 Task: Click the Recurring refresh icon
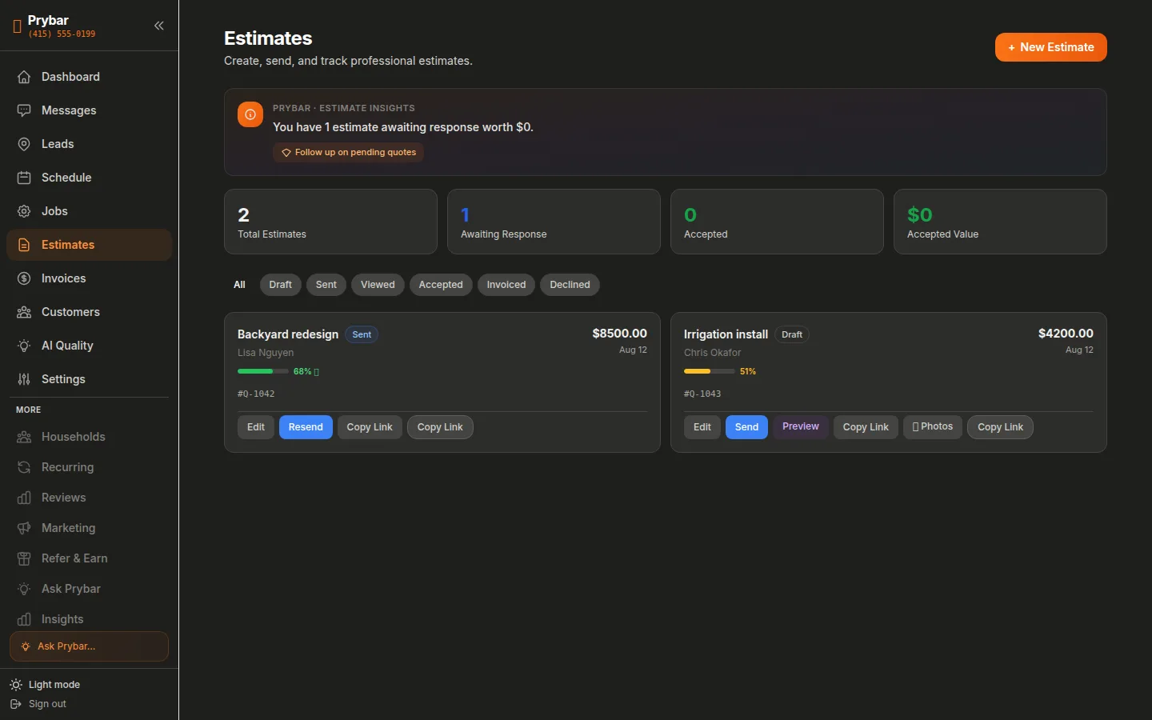coord(24,467)
